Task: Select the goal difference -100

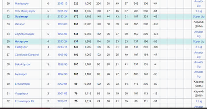Action: coord(155,47)
